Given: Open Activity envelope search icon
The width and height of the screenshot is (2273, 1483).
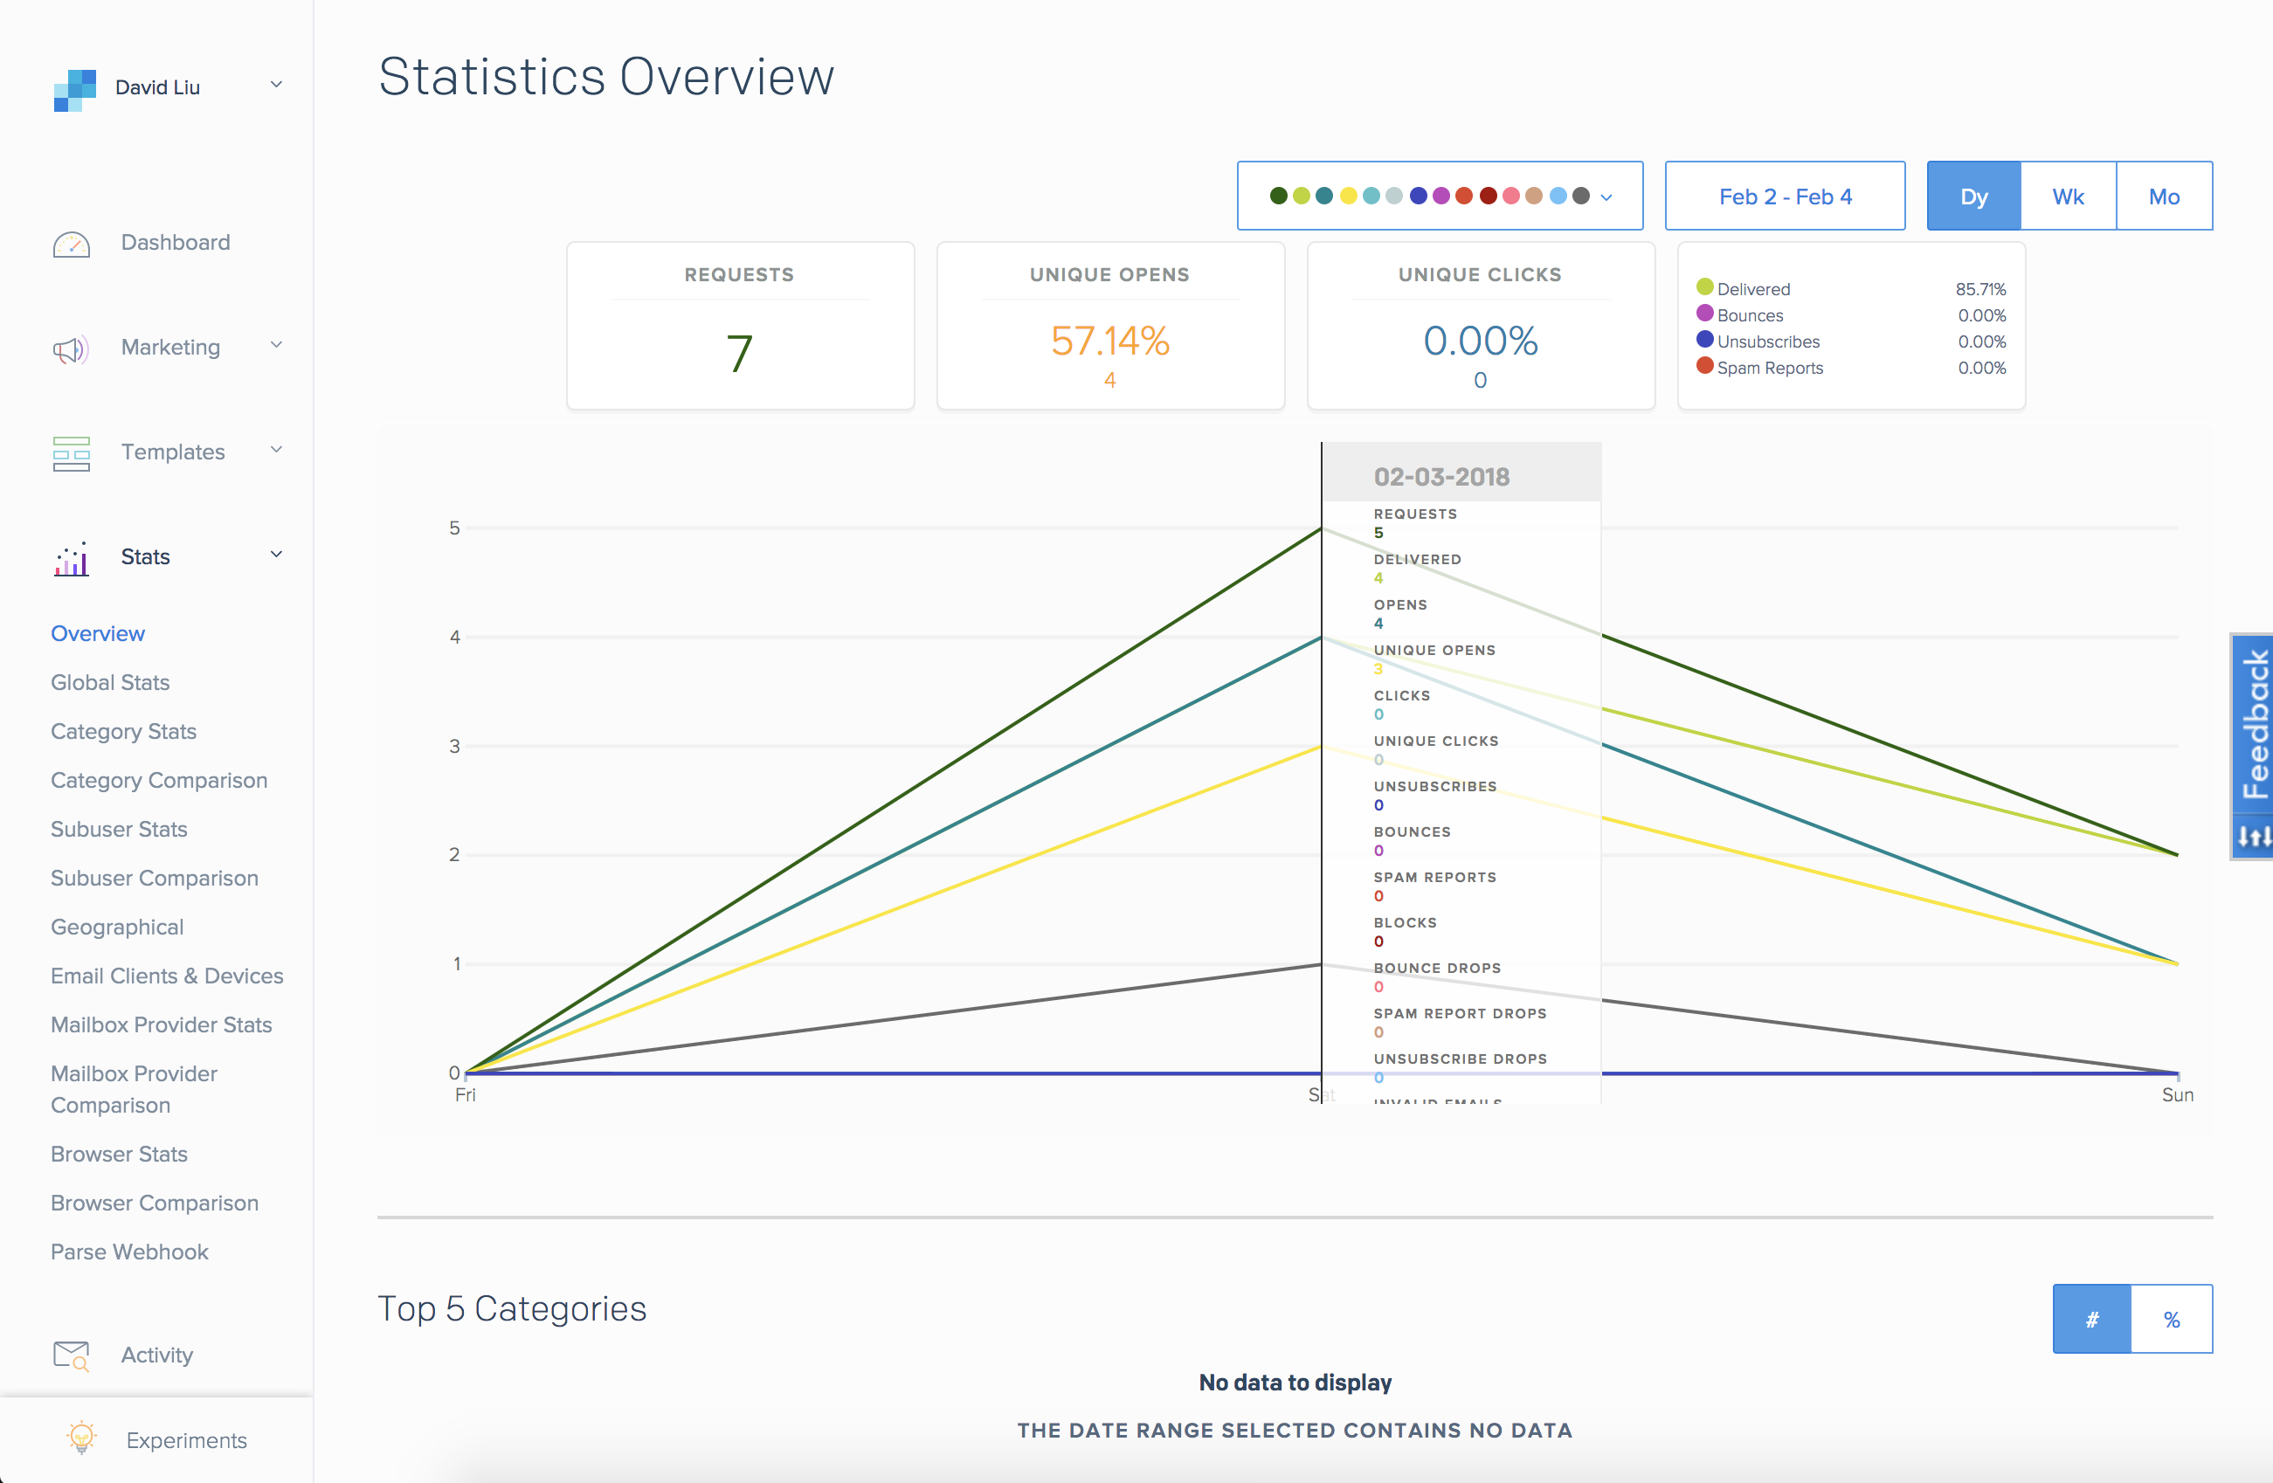Looking at the screenshot, I should pyautogui.click(x=72, y=1355).
